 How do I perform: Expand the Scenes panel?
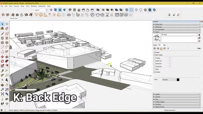tap(177, 97)
